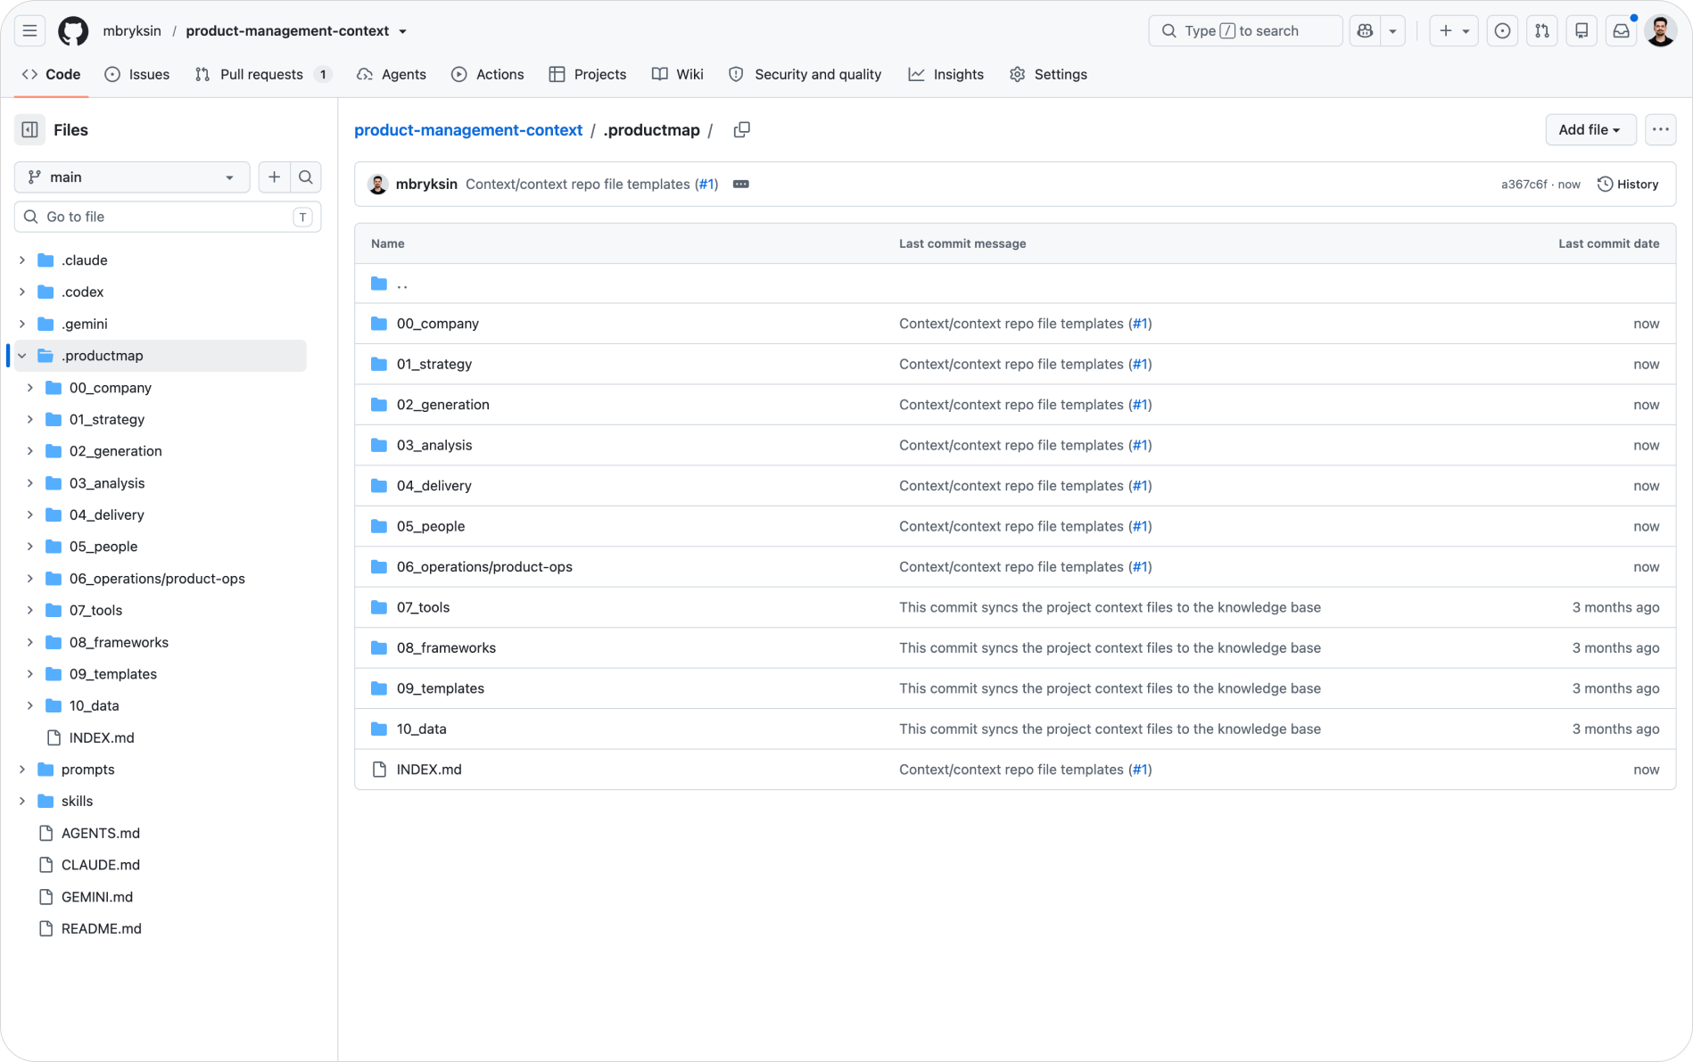This screenshot has width=1693, height=1062.
Task: Open the Issues tab
Action: [x=136, y=75]
